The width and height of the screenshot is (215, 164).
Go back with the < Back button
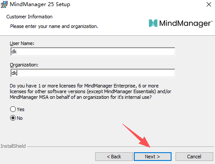click(114, 157)
